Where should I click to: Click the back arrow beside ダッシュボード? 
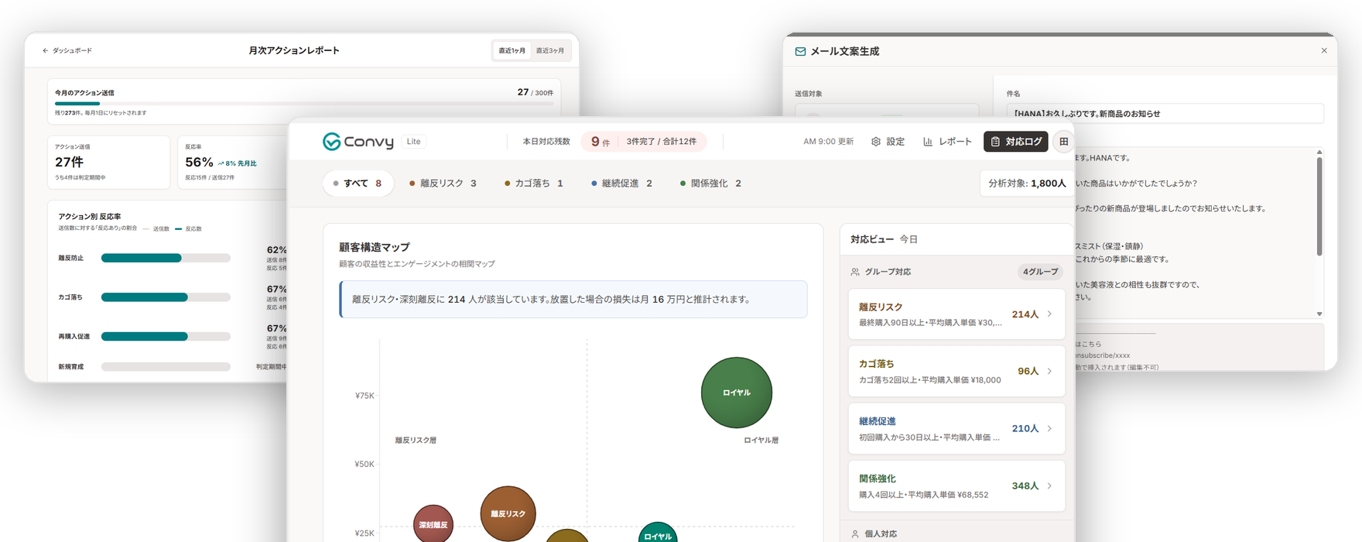(x=45, y=50)
